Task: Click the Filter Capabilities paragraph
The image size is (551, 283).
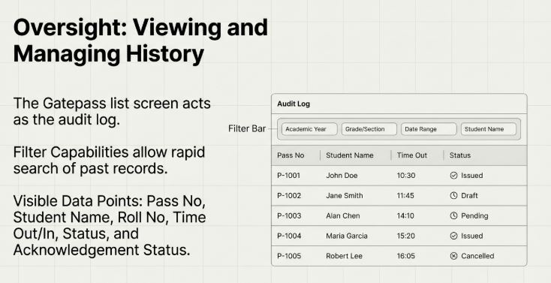Action: pyautogui.click(x=110, y=161)
